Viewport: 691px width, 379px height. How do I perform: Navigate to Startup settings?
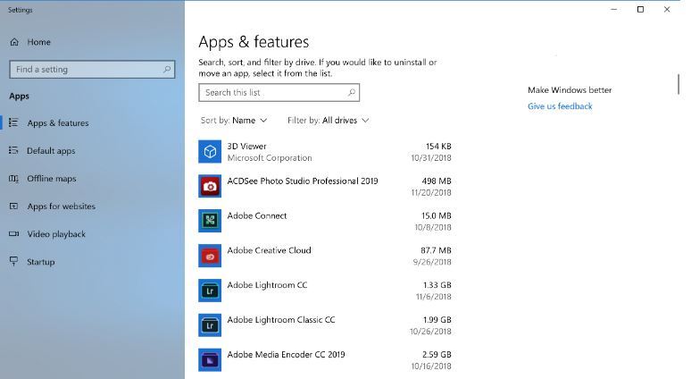[x=40, y=262]
